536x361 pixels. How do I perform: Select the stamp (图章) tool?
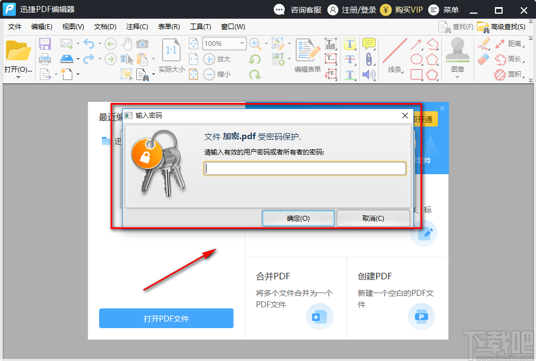(457, 50)
